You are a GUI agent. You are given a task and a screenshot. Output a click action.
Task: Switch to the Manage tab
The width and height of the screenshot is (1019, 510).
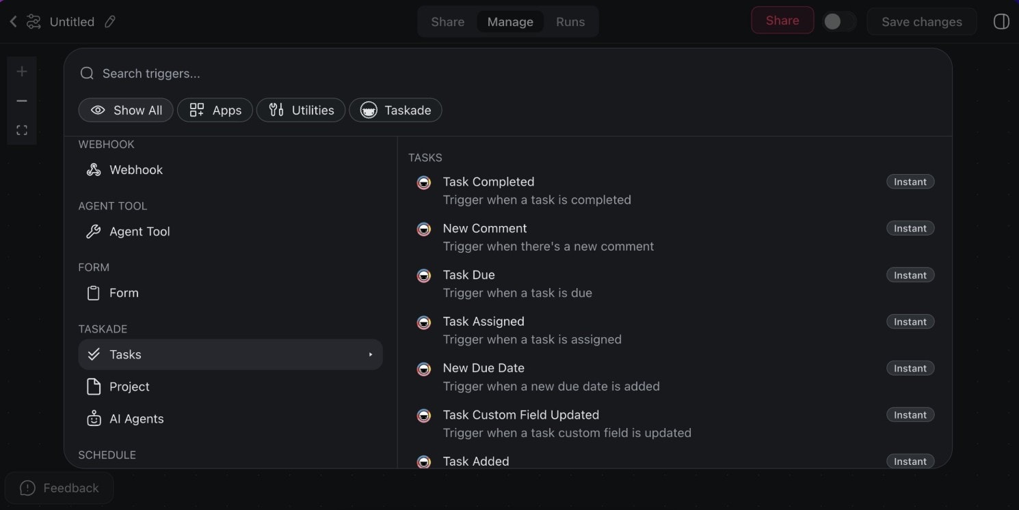(x=509, y=22)
